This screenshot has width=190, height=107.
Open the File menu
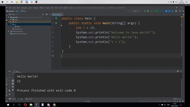tap(10, 8)
